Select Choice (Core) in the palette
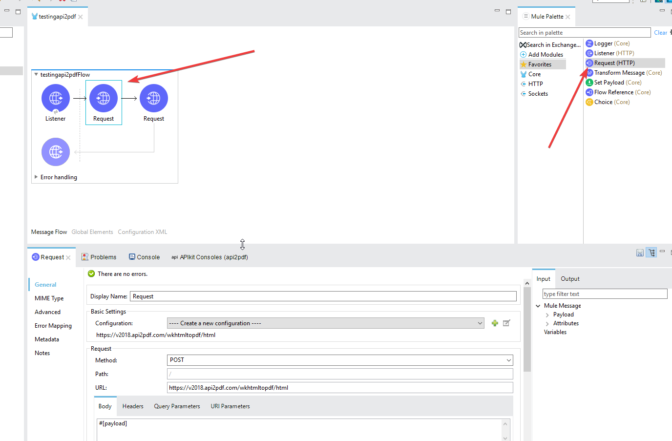Viewport: 672px width, 441px height. 608,102
